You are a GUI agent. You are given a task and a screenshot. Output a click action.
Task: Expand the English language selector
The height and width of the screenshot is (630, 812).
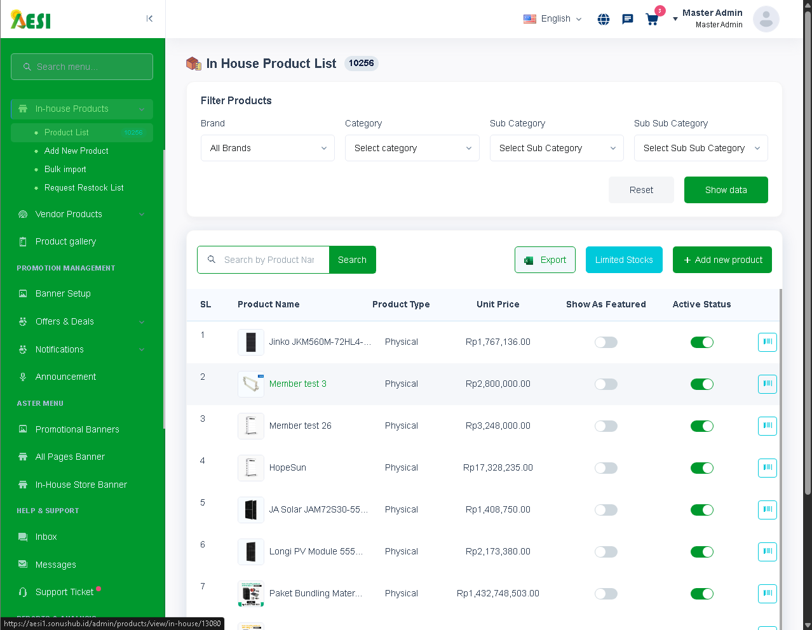pos(553,19)
